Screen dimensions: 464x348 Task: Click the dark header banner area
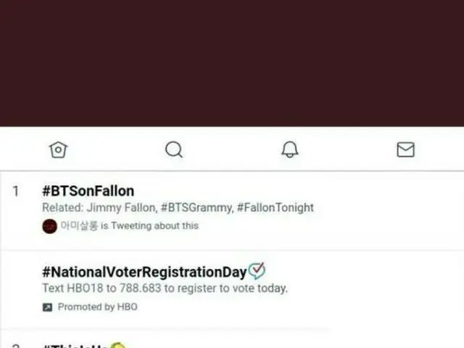click(x=232, y=63)
